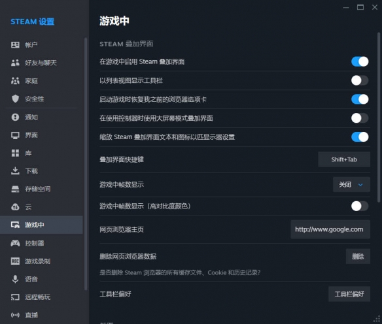Open the 工具栏偏好 button

coord(349,294)
